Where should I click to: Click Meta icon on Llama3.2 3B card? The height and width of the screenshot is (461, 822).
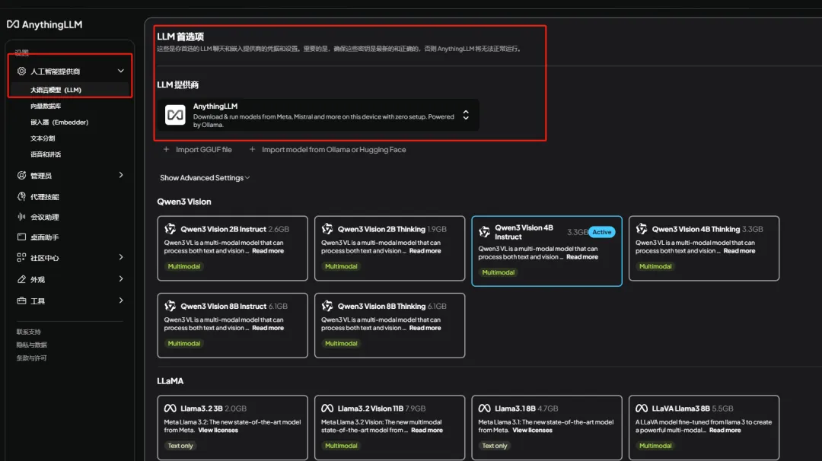coord(170,408)
